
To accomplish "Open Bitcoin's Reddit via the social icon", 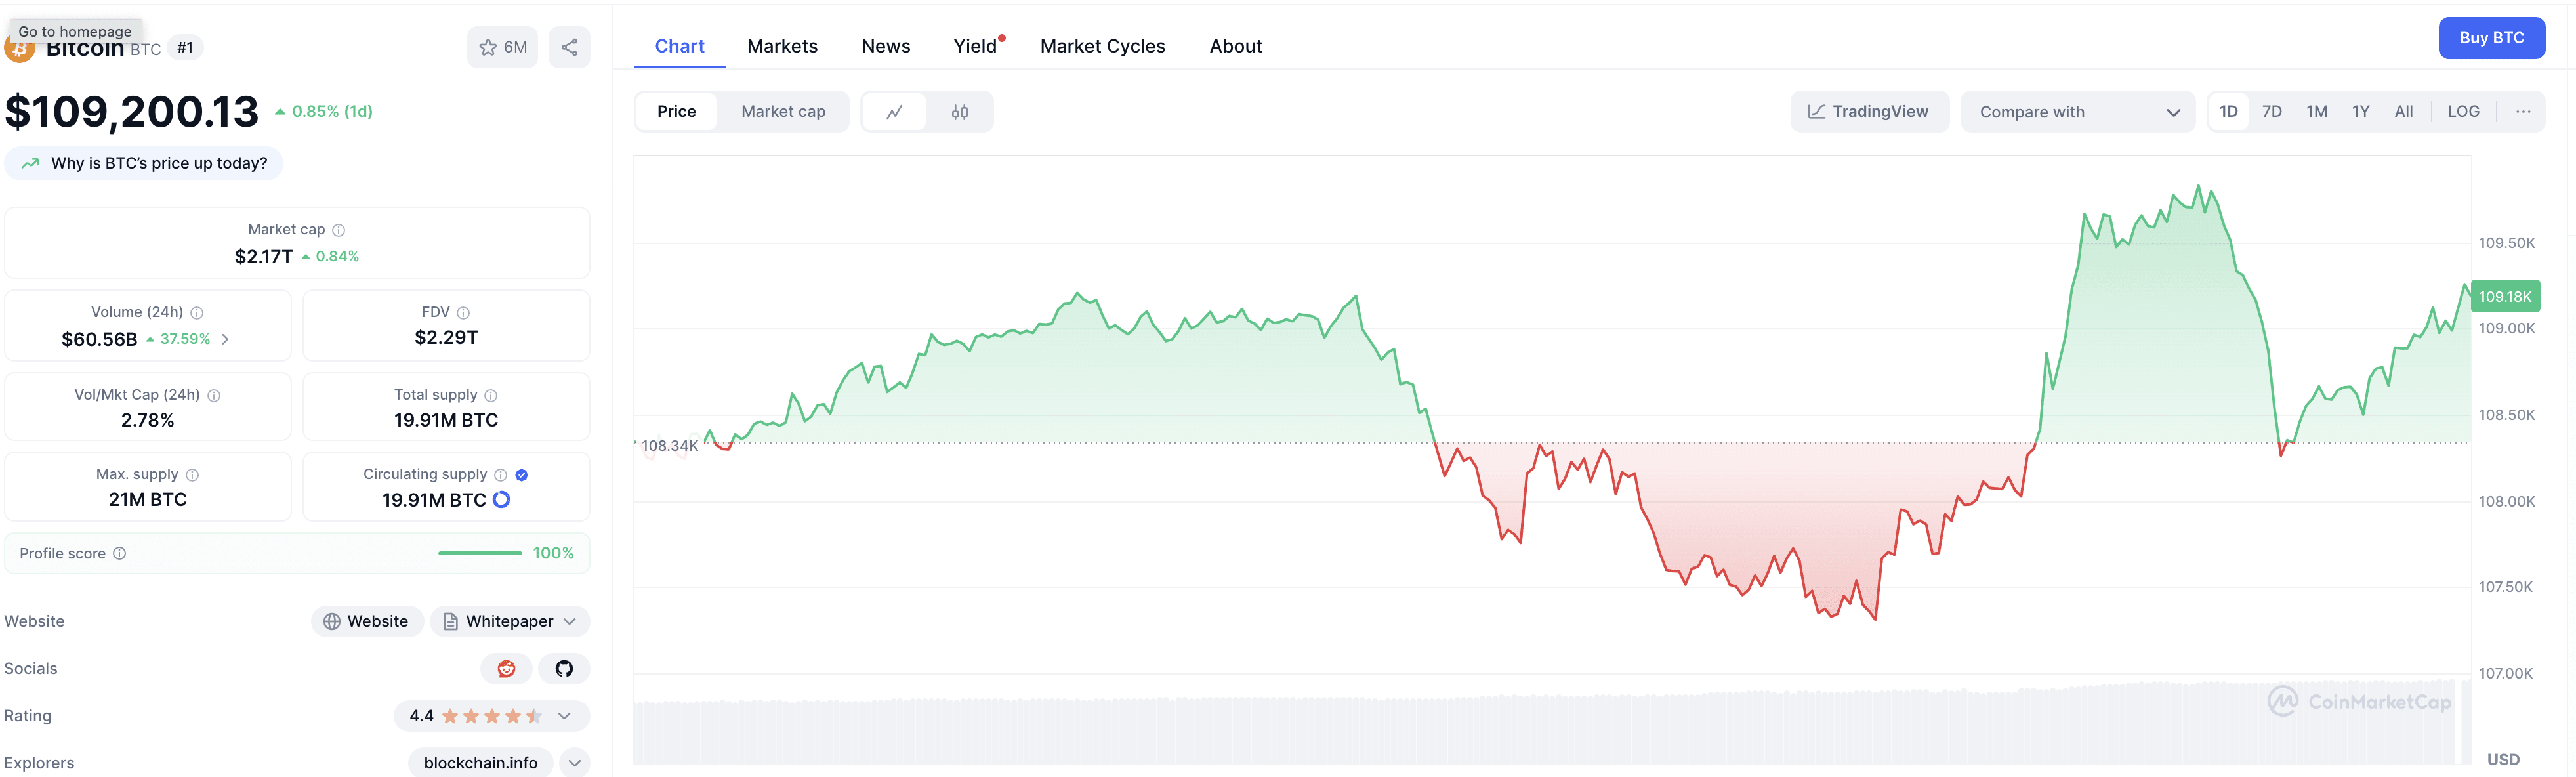I will tap(507, 668).
